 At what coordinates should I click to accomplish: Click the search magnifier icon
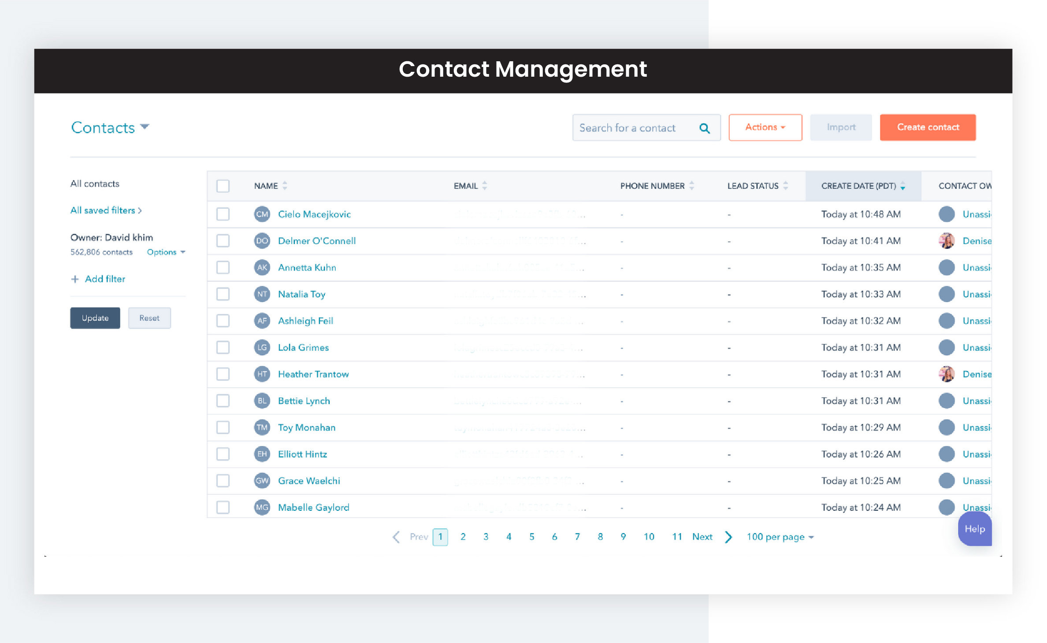click(705, 127)
